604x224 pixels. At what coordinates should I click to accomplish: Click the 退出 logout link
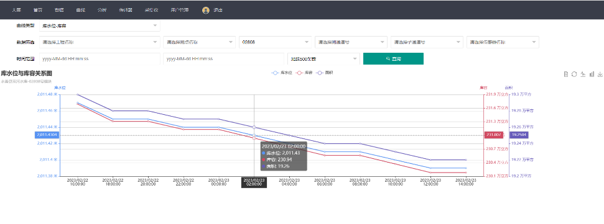[x=218, y=11]
